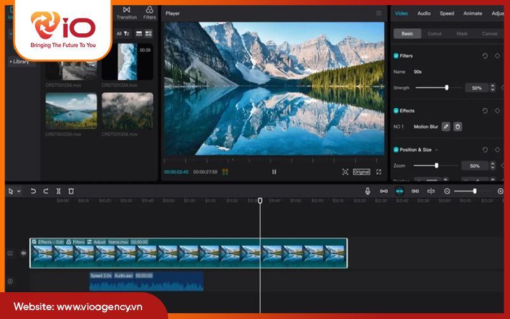Screen dimensions: 510x319
Task: Open the selection tool dropdown arrow
Action: pyautogui.click(x=19, y=191)
